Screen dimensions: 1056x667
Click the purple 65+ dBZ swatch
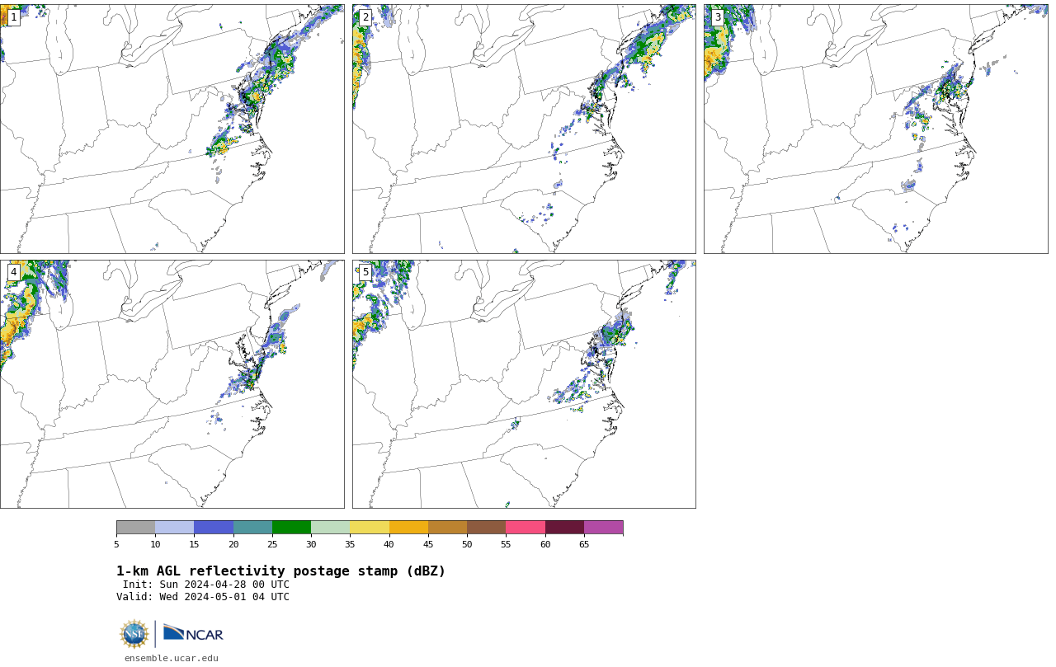pos(603,528)
